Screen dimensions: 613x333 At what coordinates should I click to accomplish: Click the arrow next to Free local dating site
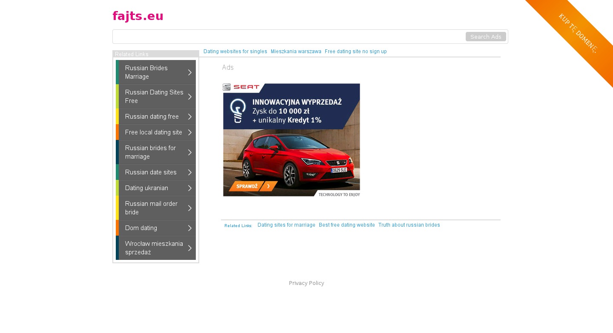click(190, 132)
